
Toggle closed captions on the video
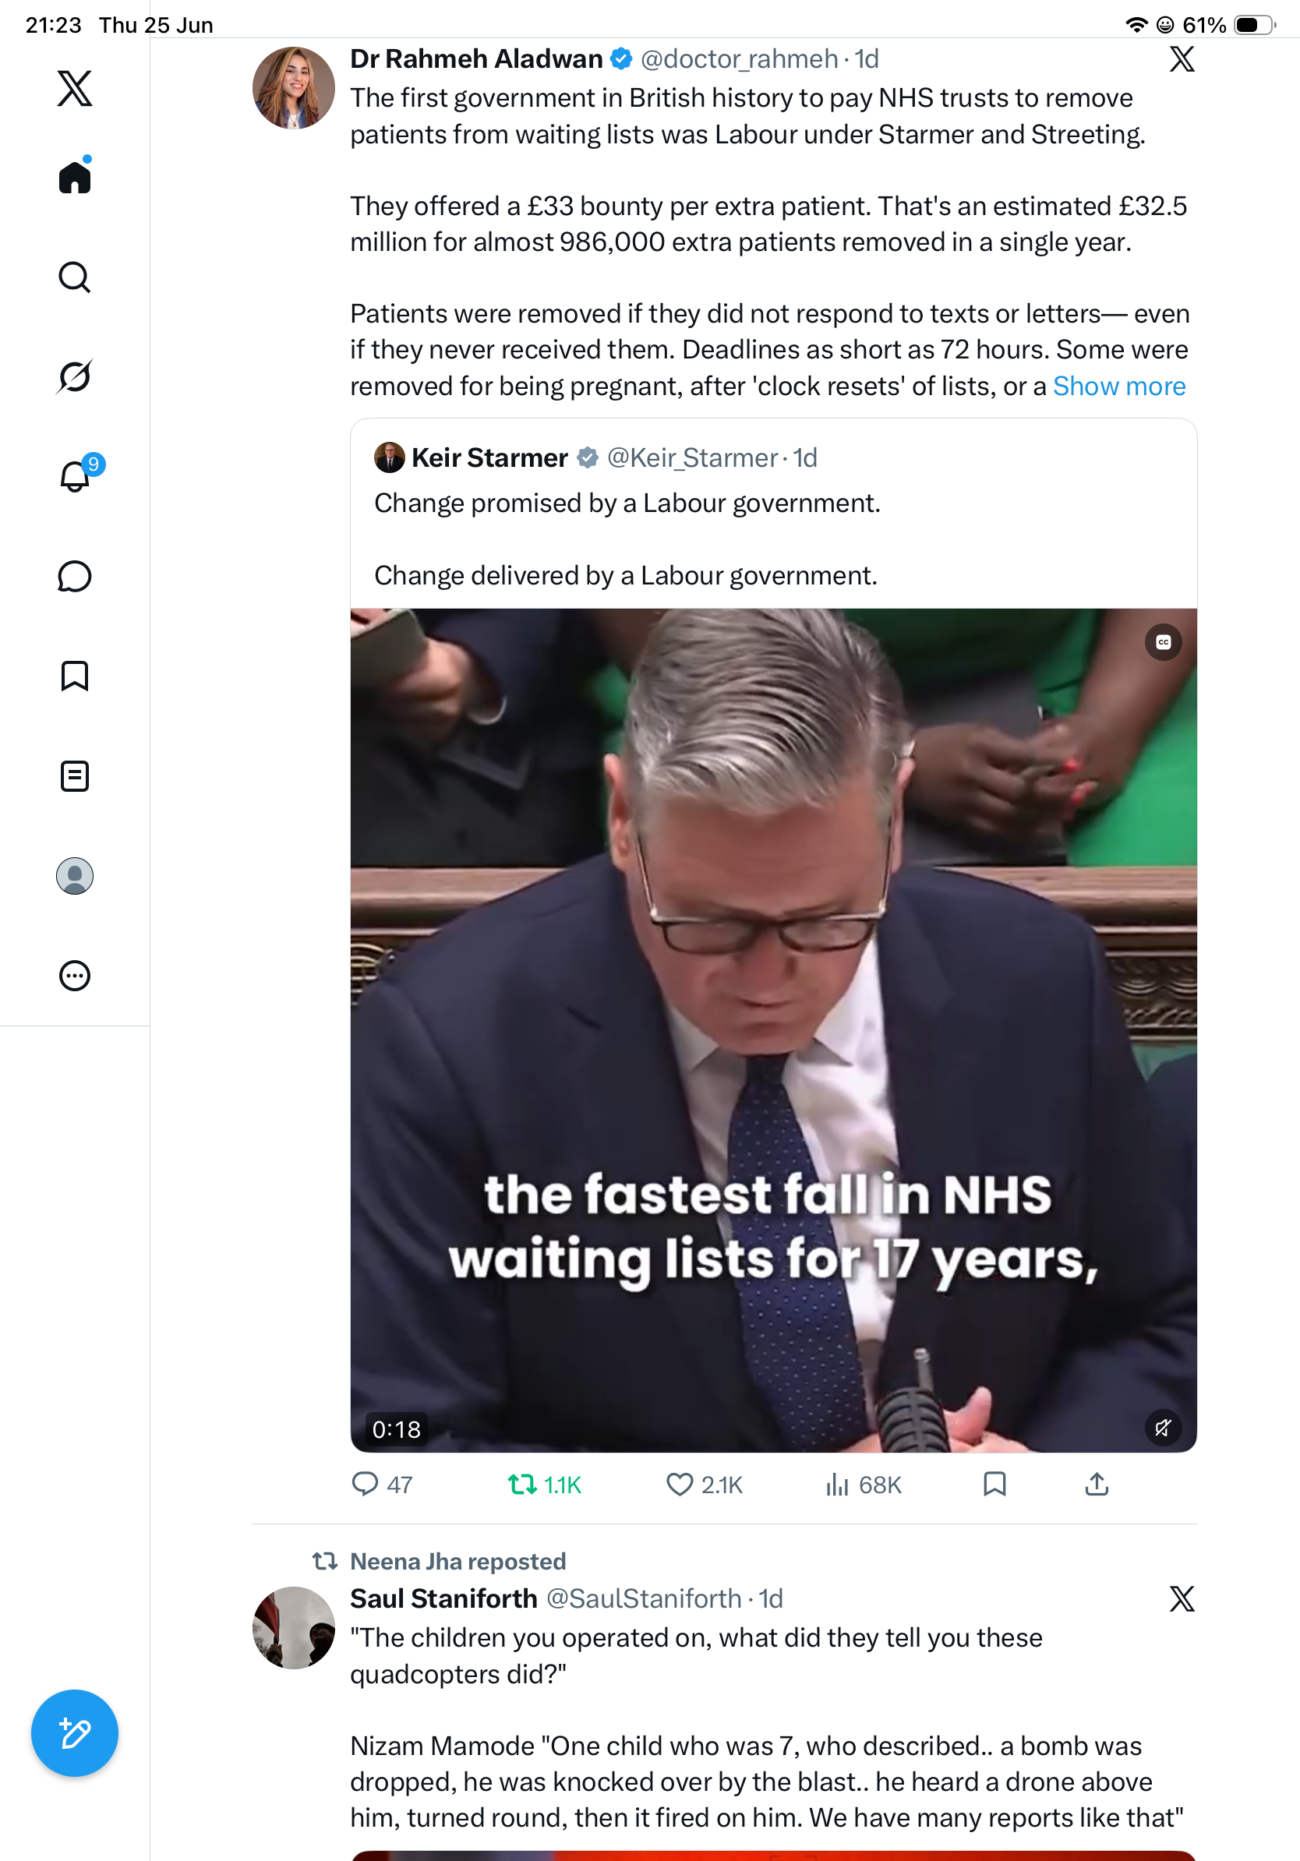(1163, 642)
